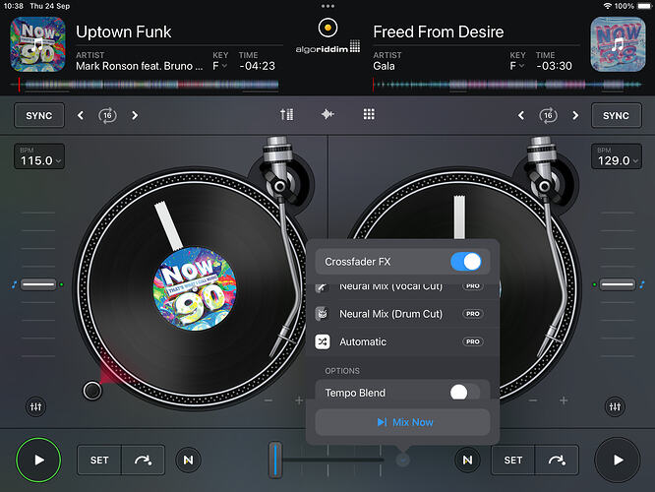Open left deck Neural Mix N button
Screen dimensions: 655x492
189,461
